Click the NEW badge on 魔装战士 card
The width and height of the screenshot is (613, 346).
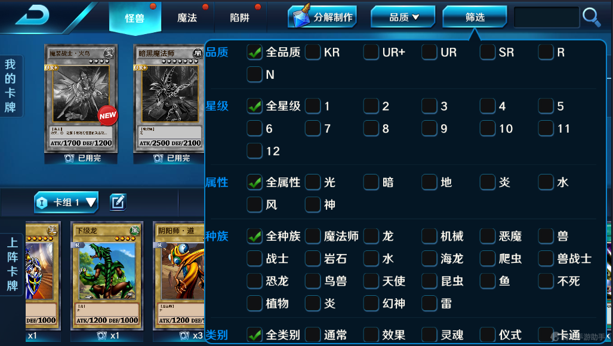[107, 115]
